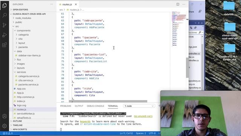Open editor more actions ellipsis
Image resolution: width=241 pixels, height=136 pixels.
184,4
